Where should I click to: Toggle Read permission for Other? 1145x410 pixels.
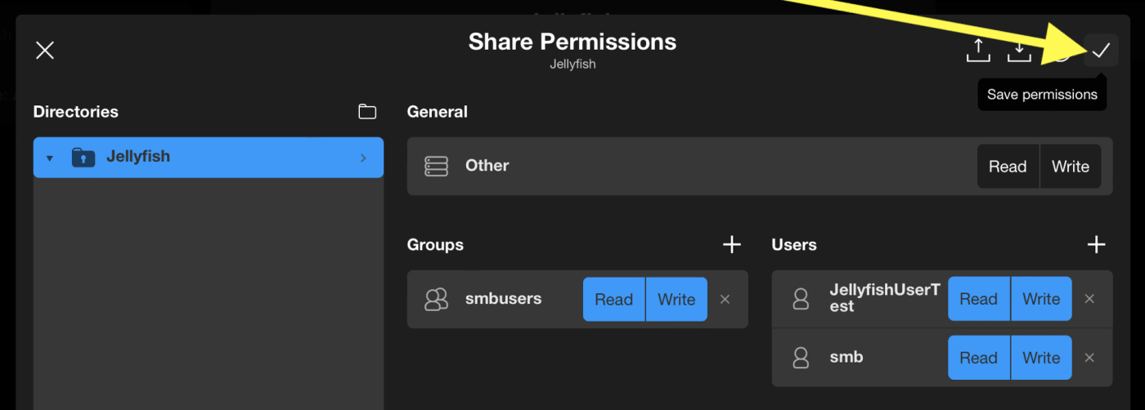click(1008, 167)
